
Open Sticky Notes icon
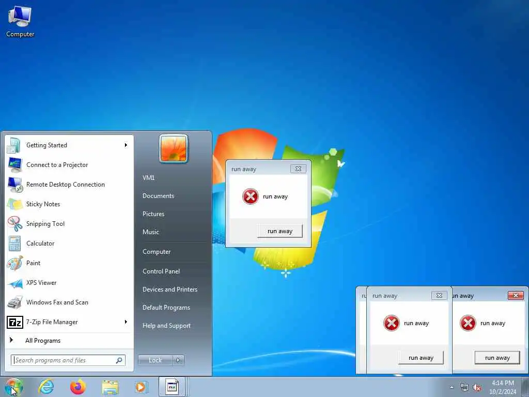click(15, 204)
